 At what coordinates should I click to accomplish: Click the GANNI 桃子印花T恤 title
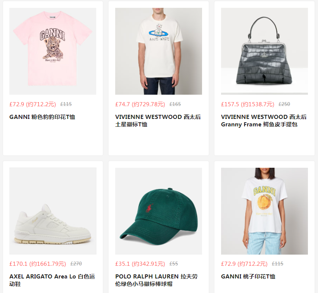248,277
